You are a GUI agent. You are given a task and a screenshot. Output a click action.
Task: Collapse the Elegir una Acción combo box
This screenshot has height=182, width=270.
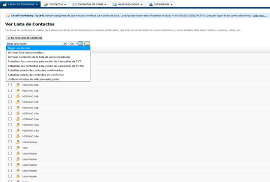pyautogui.click(x=65, y=44)
